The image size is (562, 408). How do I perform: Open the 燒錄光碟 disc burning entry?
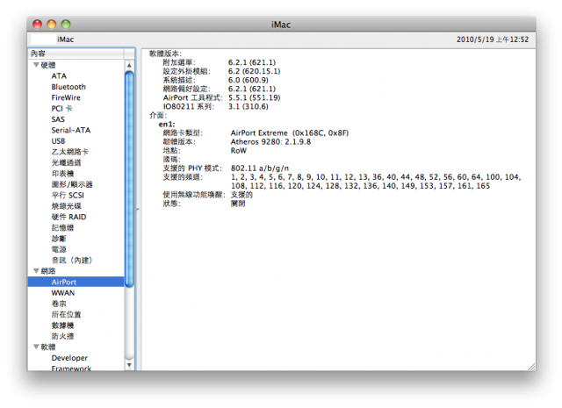[67, 206]
